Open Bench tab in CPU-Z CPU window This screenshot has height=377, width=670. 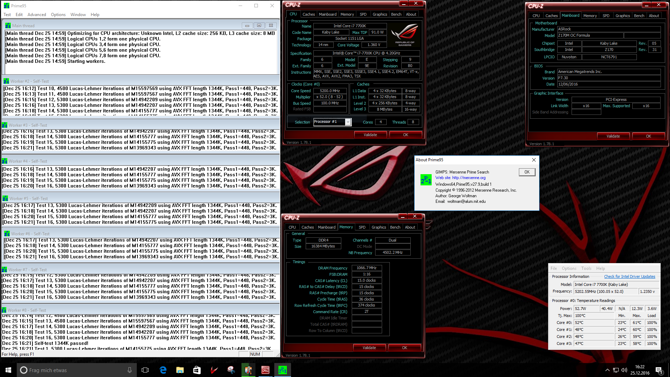(x=396, y=14)
